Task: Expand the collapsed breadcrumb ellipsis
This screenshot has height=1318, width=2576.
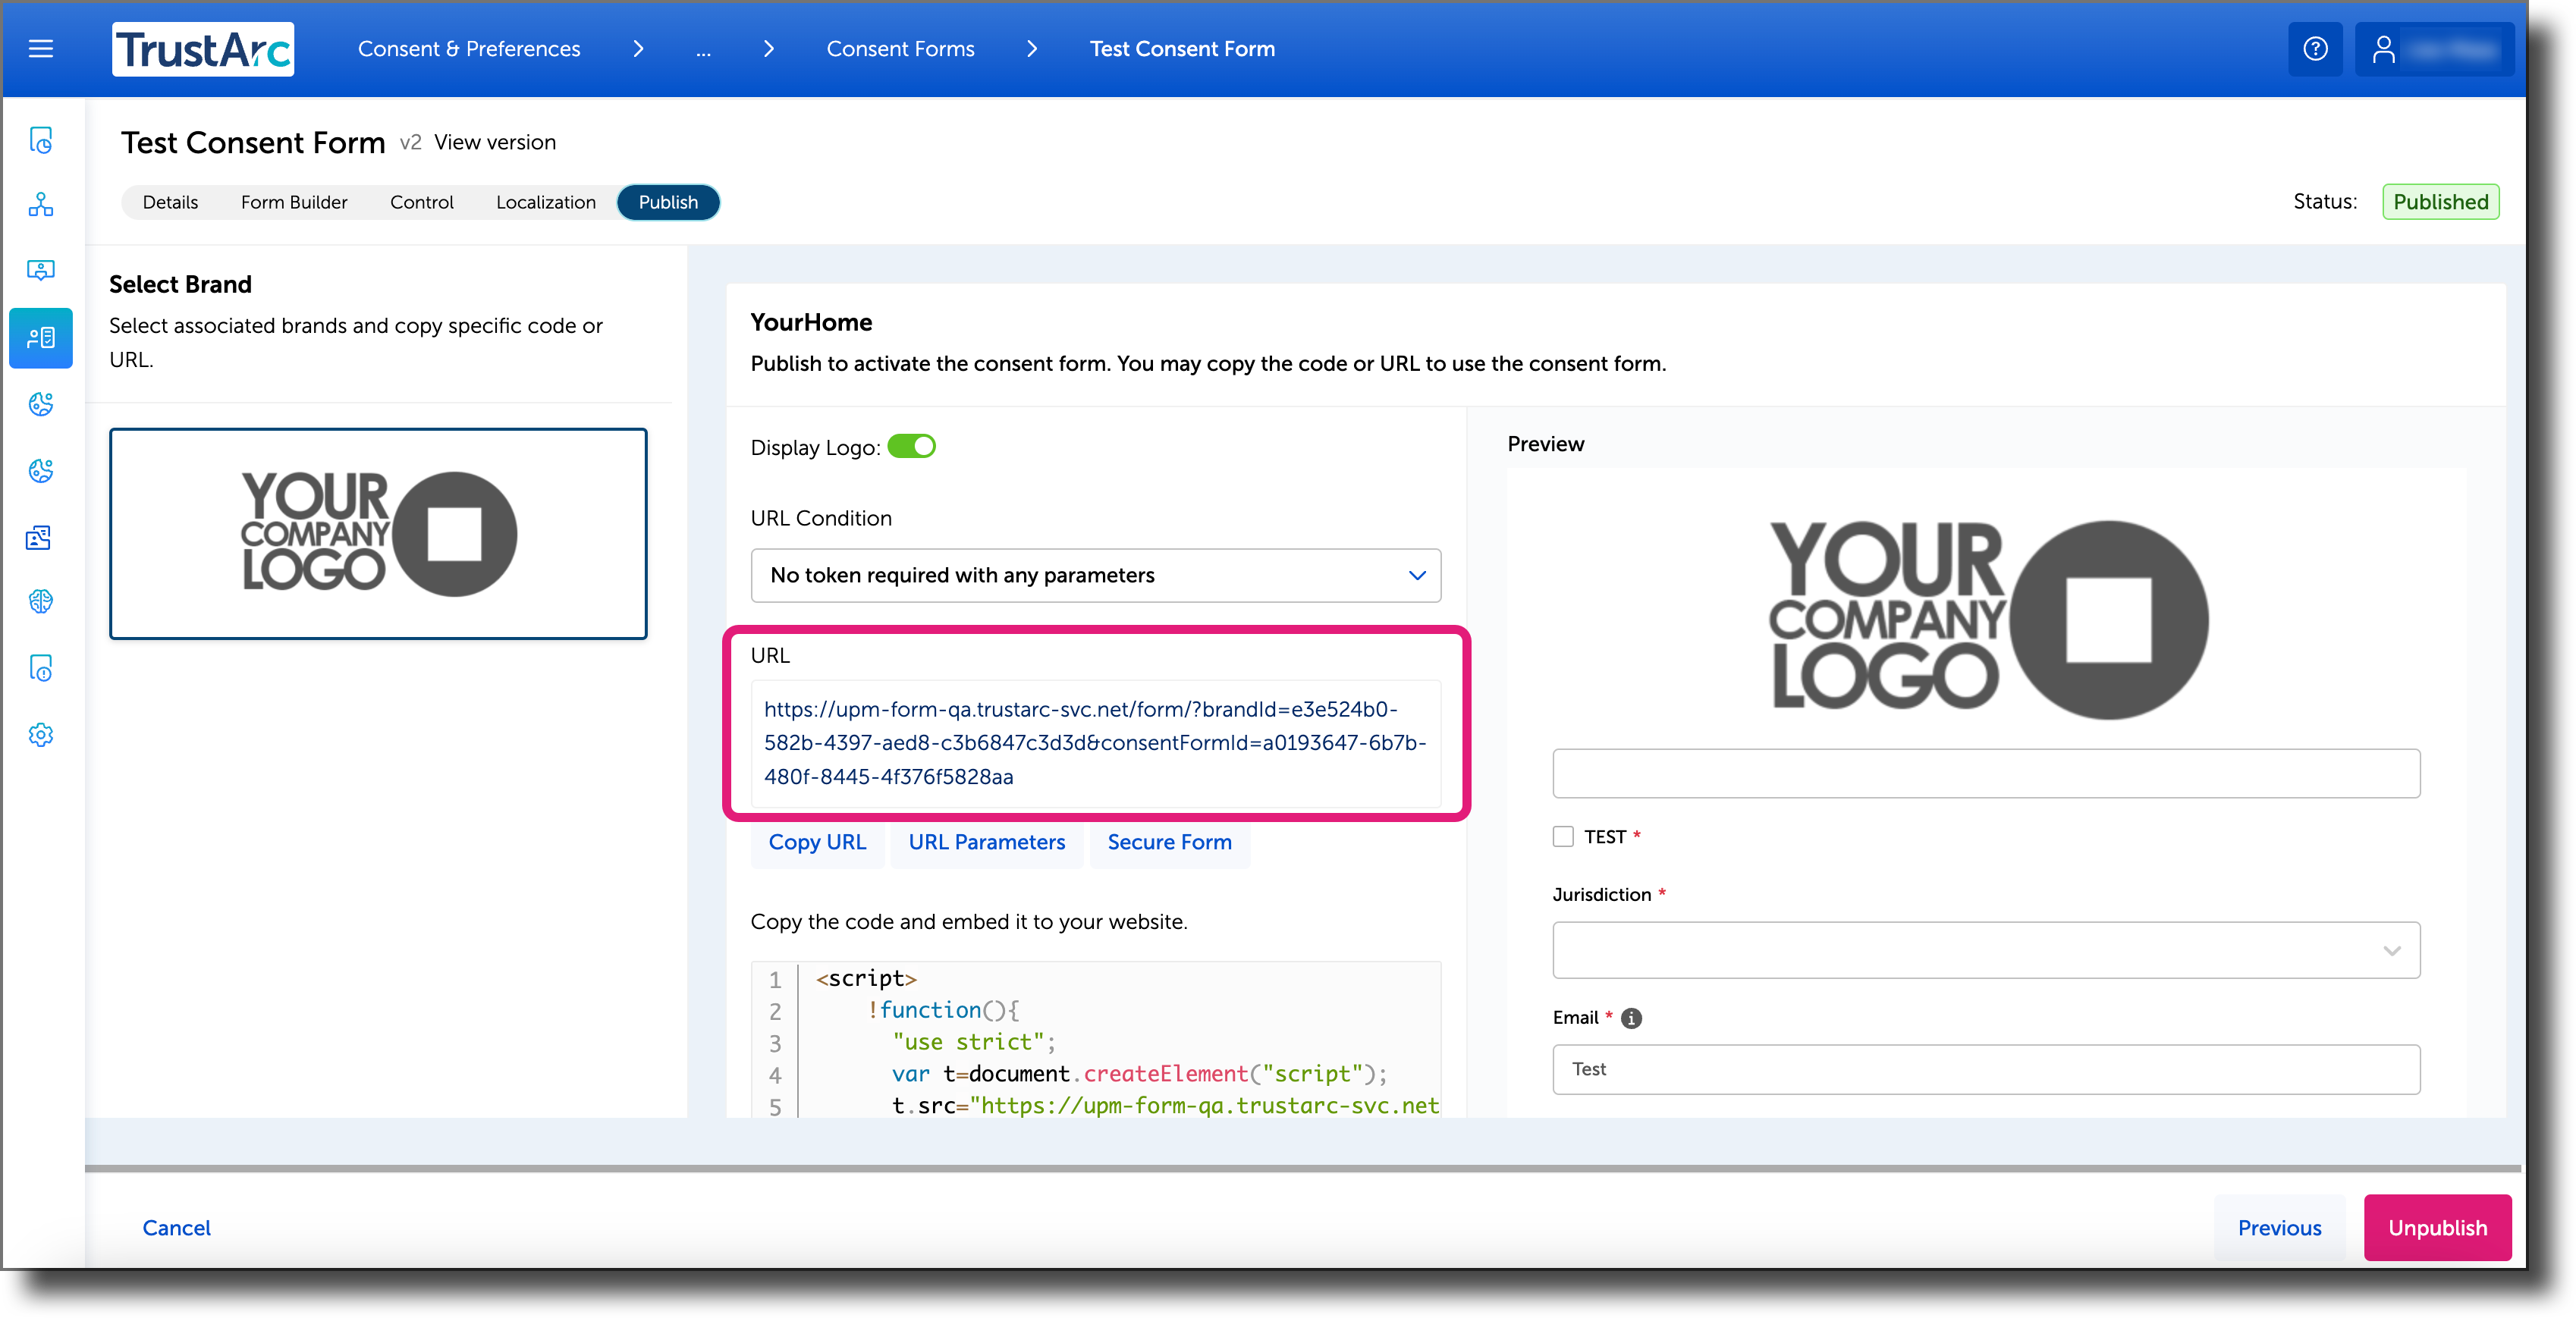Action: [x=703, y=49]
